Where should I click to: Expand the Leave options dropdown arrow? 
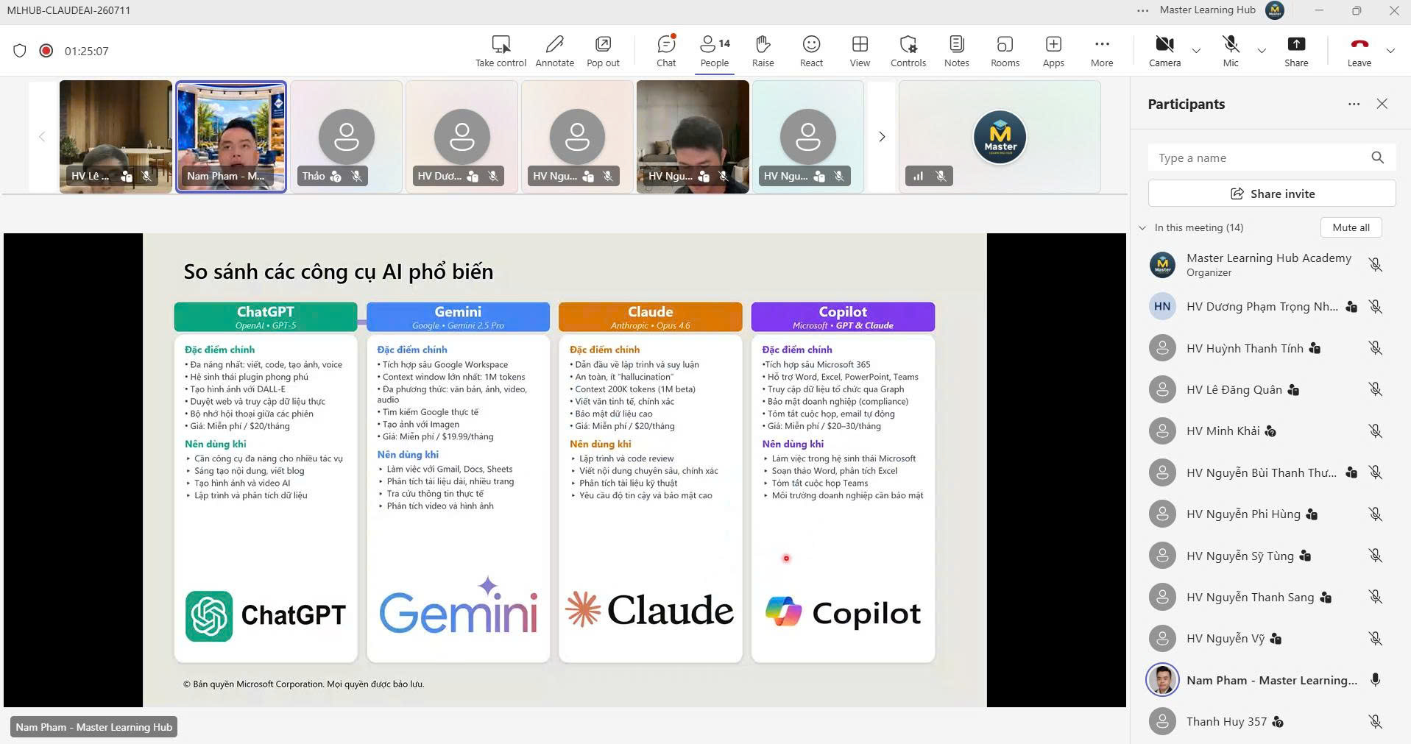pyautogui.click(x=1390, y=51)
